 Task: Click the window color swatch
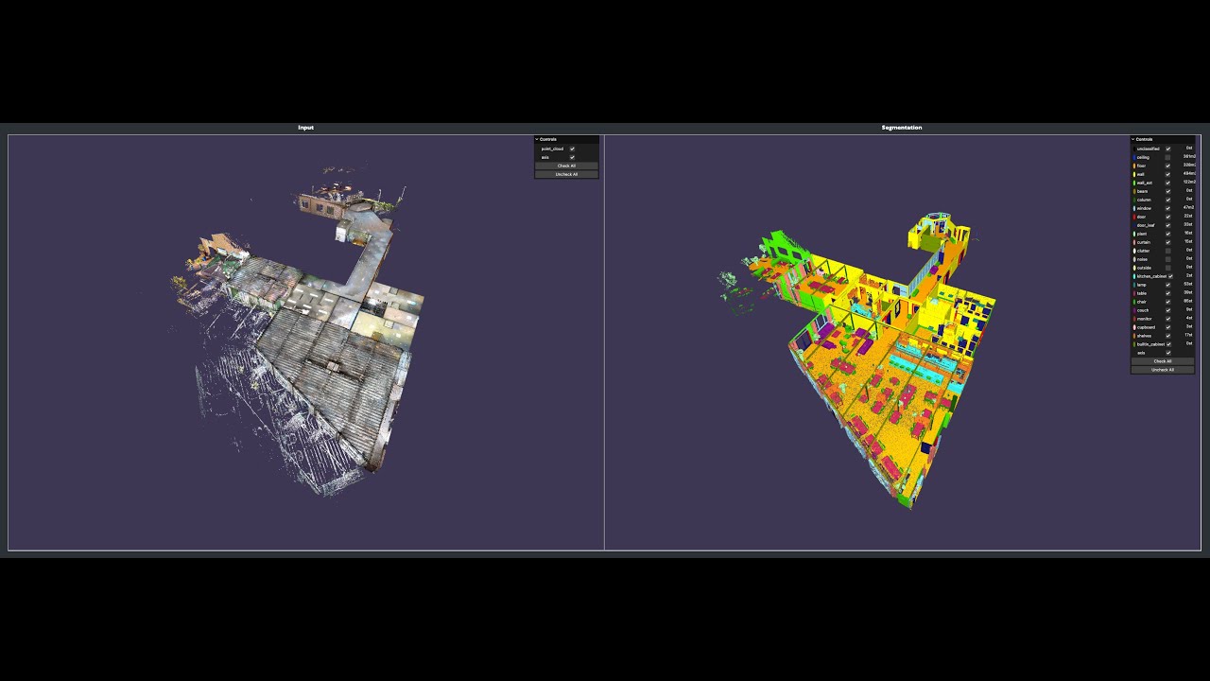[1134, 208]
